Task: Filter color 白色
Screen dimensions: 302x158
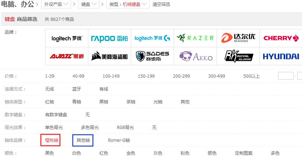Action: [77, 153]
